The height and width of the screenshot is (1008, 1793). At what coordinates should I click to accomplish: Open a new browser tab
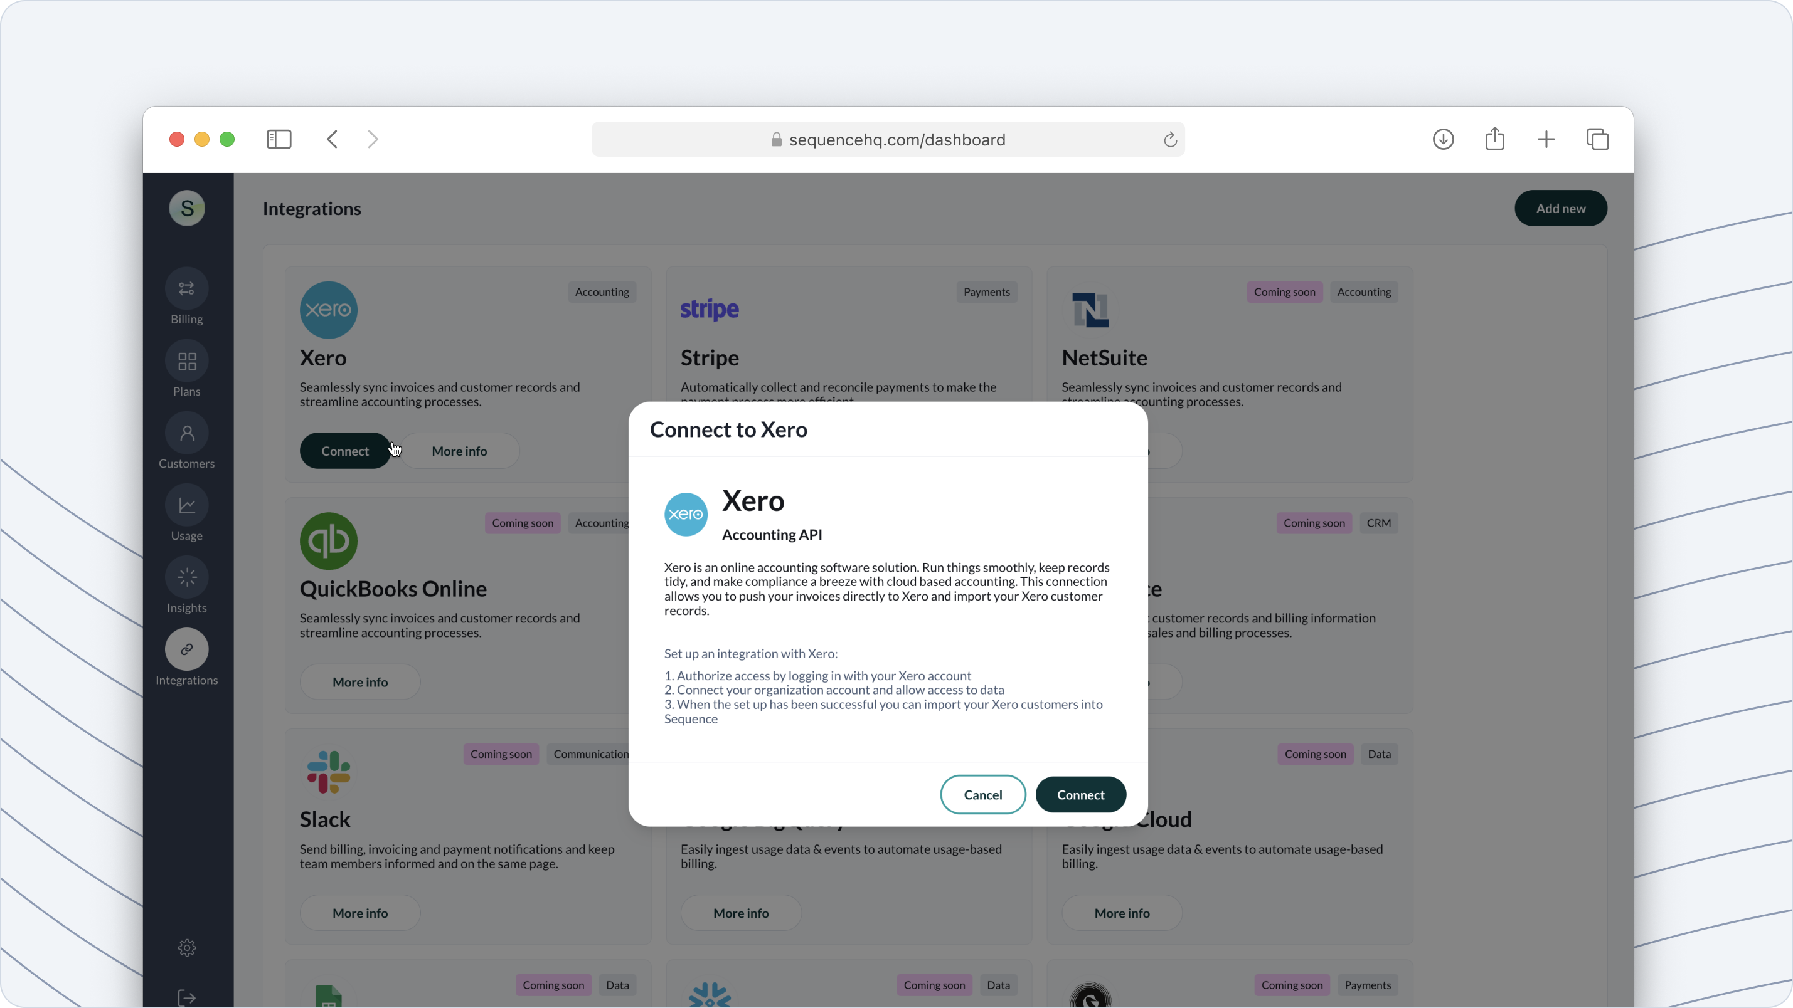coord(1546,139)
